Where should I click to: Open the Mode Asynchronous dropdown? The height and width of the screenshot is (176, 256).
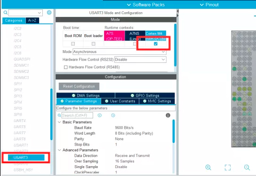coord(120,52)
